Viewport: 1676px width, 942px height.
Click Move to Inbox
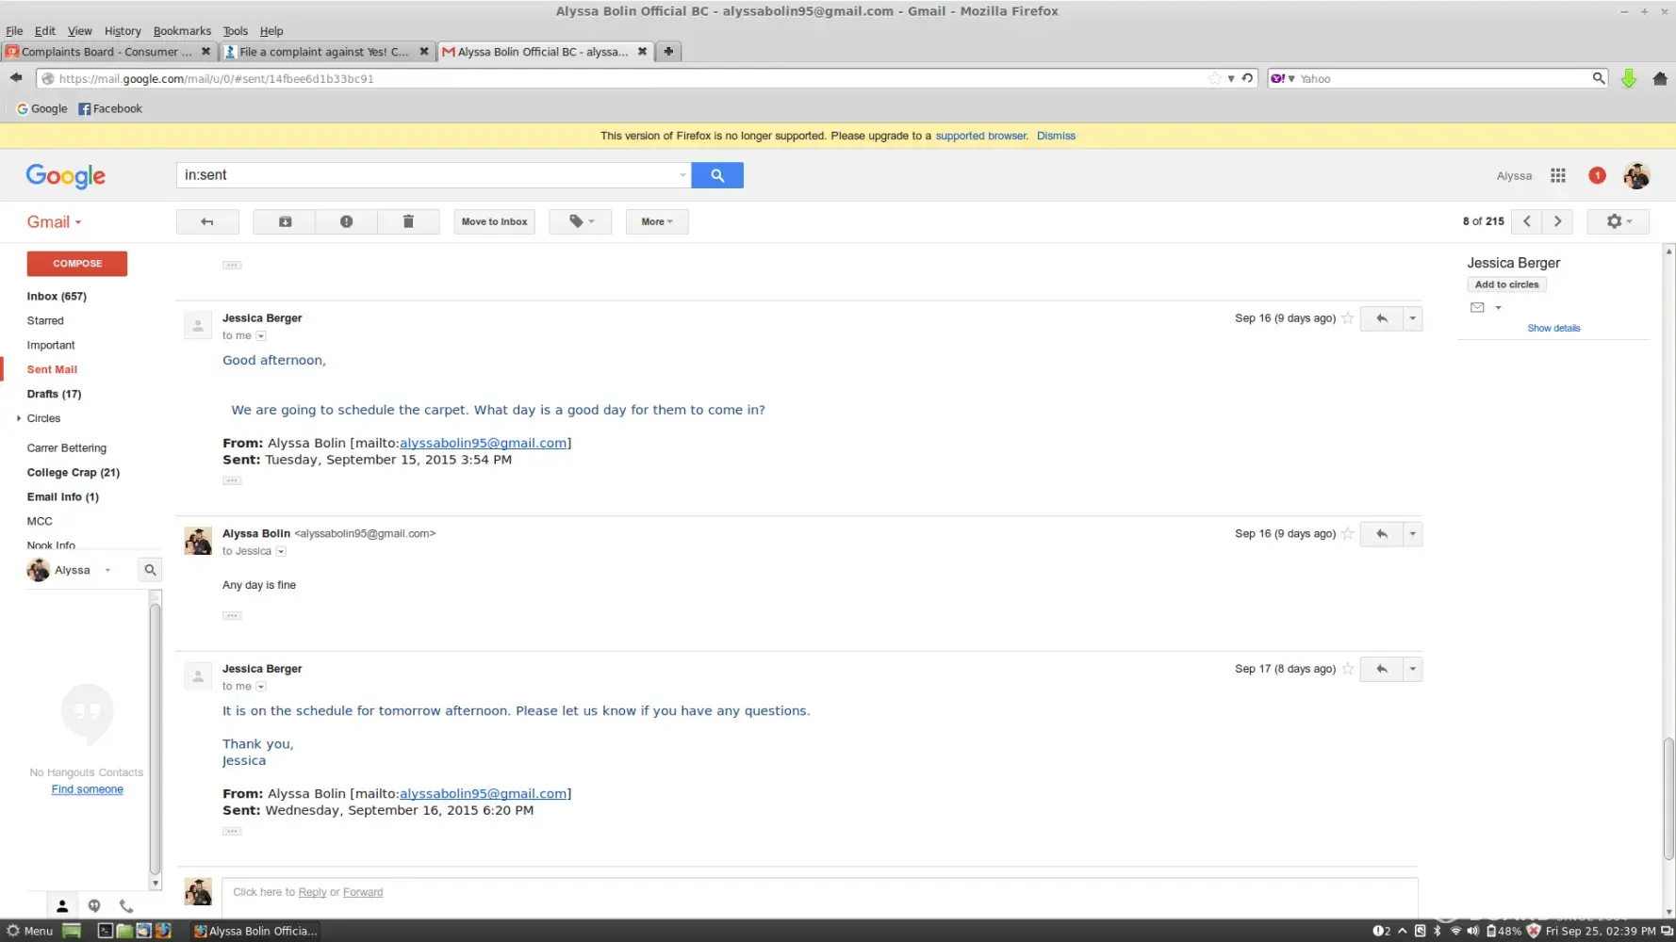(494, 221)
